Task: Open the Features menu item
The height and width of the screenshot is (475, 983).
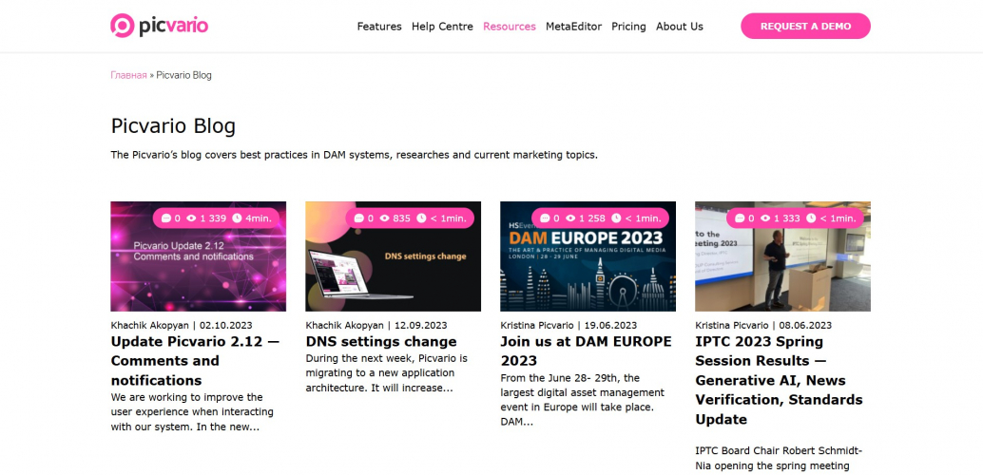Action: tap(379, 27)
